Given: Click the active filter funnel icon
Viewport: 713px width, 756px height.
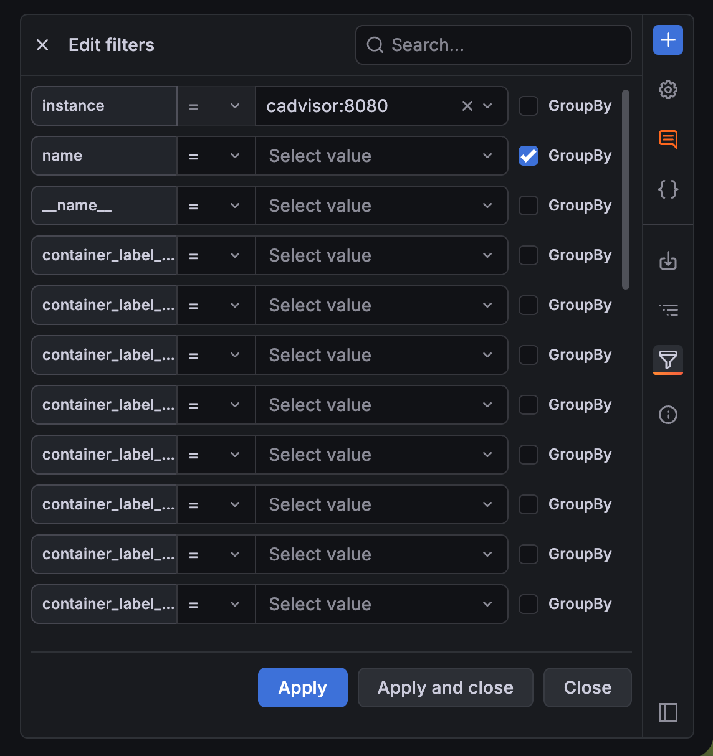Looking at the screenshot, I should [668, 360].
